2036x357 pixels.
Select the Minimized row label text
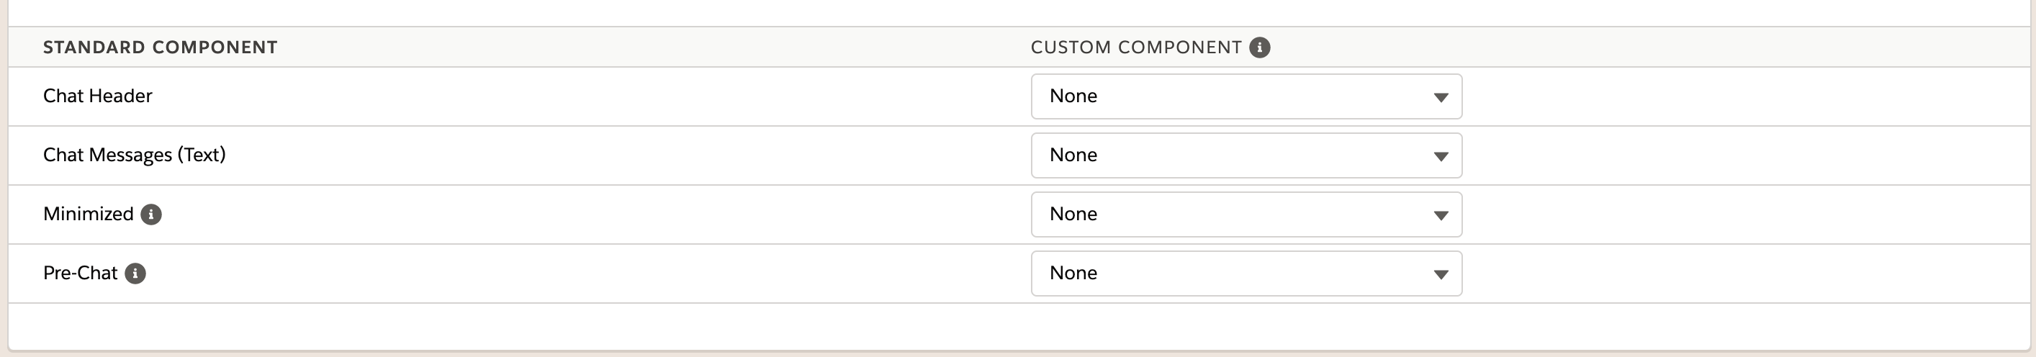coord(88,214)
